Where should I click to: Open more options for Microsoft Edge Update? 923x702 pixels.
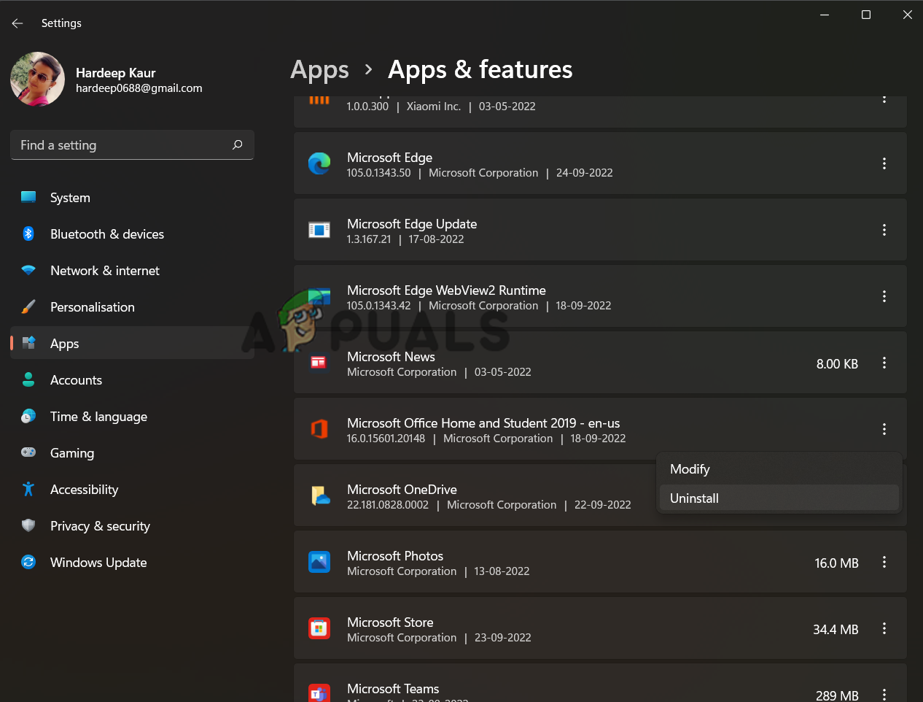pyautogui.click(x=884, y=230)
